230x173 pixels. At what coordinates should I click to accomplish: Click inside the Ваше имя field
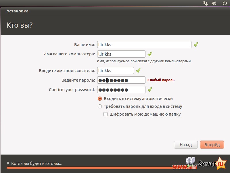click(144, 44)
